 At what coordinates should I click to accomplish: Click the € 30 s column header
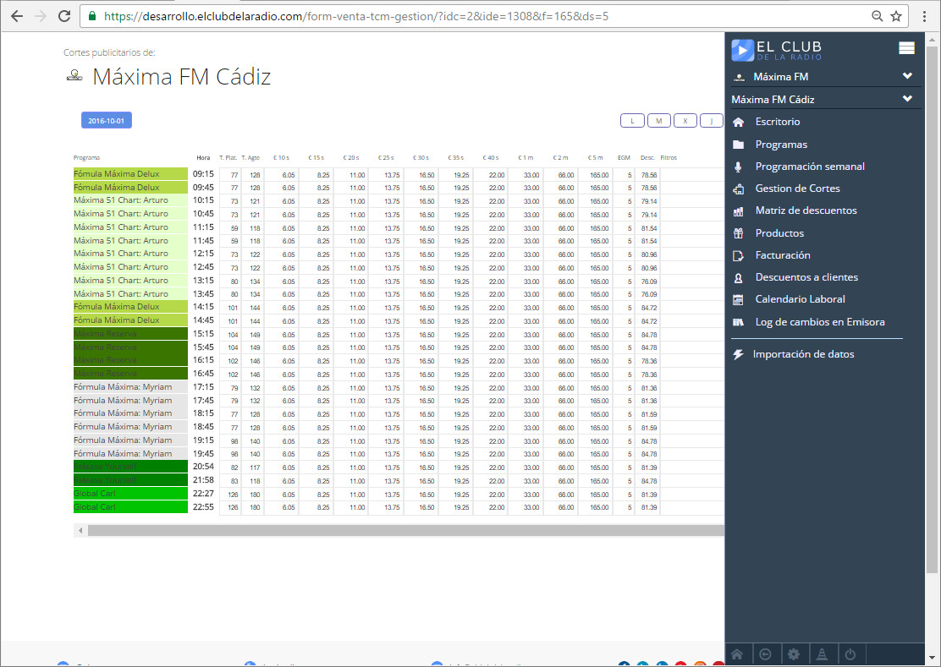pyautogui.click(x=421, y=157)
